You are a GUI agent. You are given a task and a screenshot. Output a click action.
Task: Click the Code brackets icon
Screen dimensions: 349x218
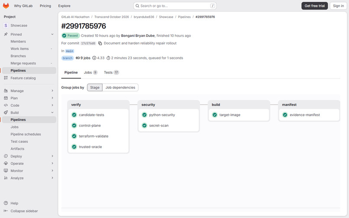click(6, 105)
